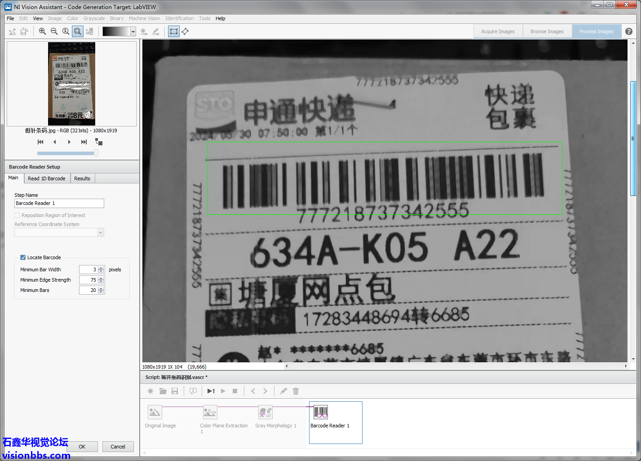
Task: Click the Run Once script button
Action: [x=211, y=391]
